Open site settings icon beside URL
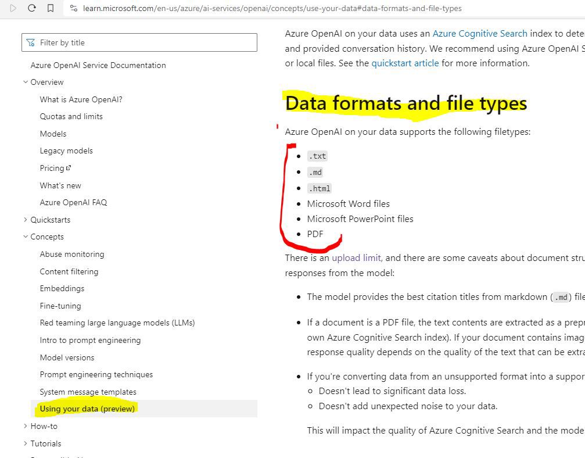 click(74, 8)
